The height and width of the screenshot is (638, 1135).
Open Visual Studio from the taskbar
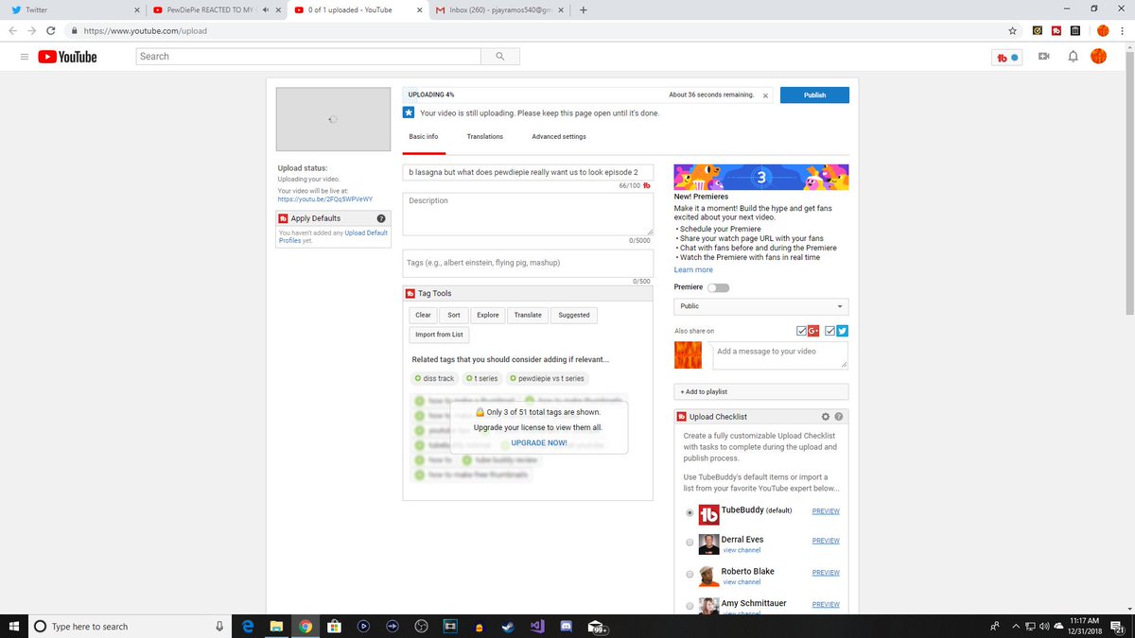pos(537,626)
